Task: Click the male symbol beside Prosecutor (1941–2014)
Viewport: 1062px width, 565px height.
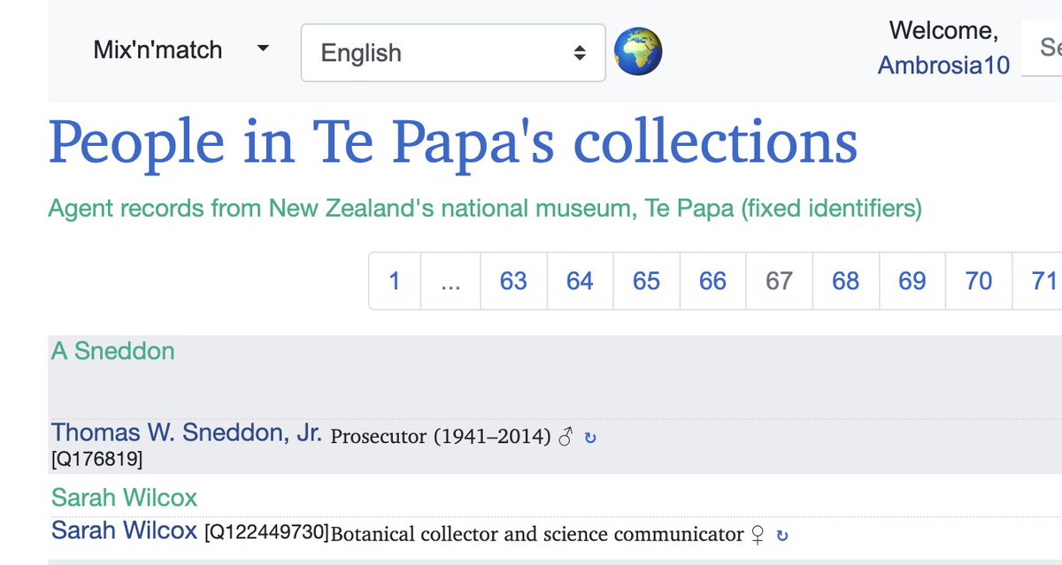Action: (566, 437)
